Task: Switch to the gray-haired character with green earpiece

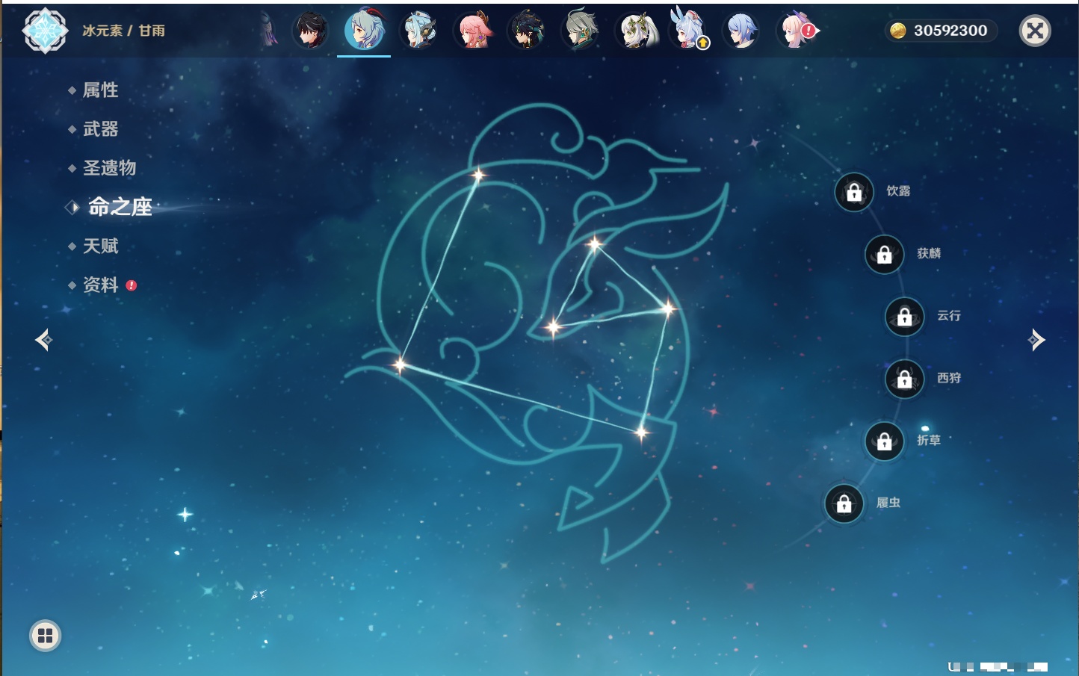Action: coord(581,31)
